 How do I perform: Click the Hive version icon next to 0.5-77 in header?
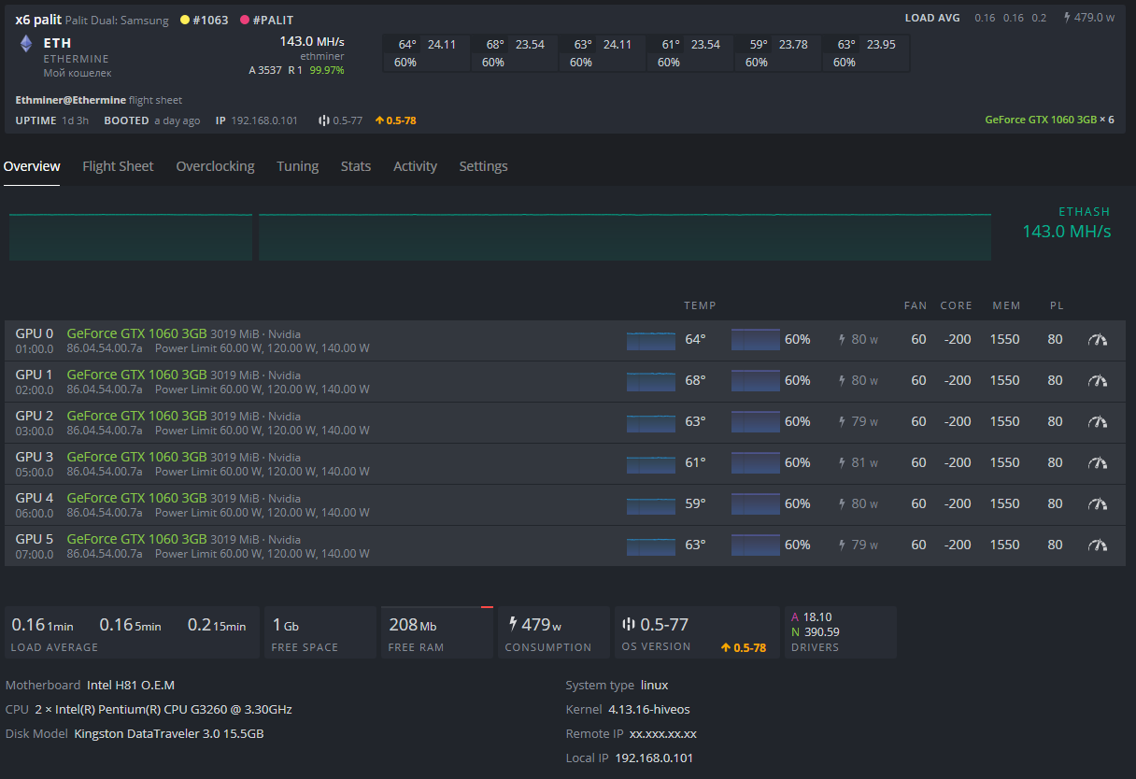323,120
